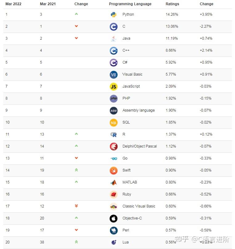Click the Lua language name
The width and height of the screenshot is (235, 249).
tap(125, 242)
